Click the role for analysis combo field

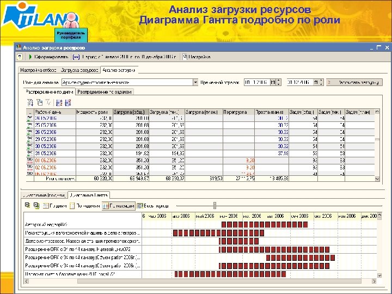tap(127, 82)
